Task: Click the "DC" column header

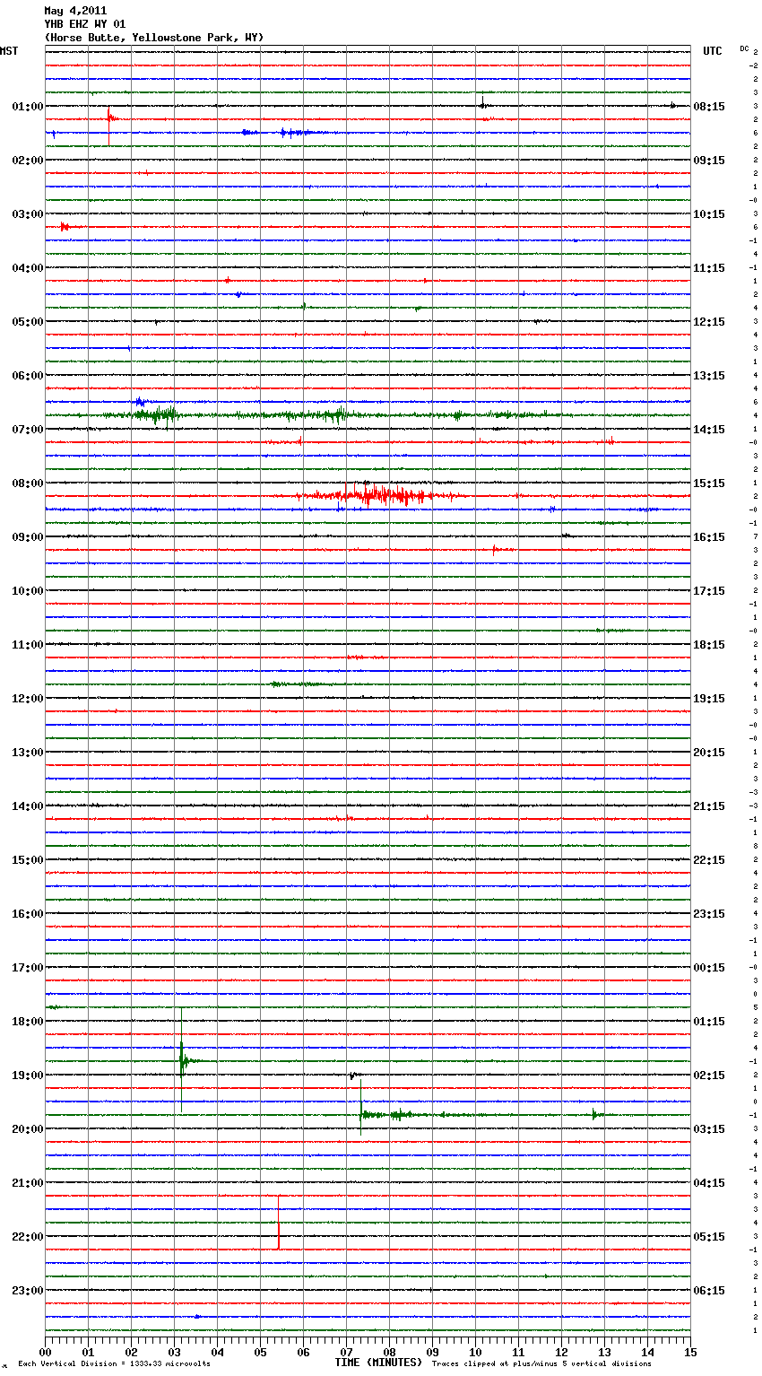Action: pos(744,48)
